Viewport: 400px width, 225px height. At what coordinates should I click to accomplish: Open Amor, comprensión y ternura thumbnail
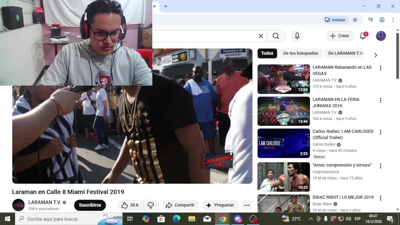[x=284, y=177]
